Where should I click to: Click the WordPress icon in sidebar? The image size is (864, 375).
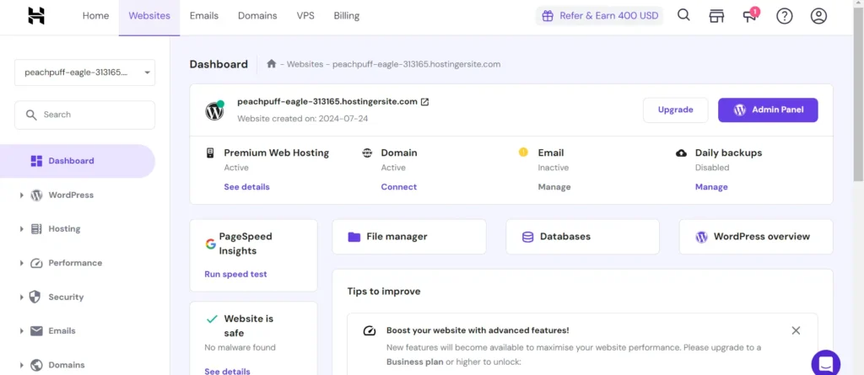[x=36, y=195]
